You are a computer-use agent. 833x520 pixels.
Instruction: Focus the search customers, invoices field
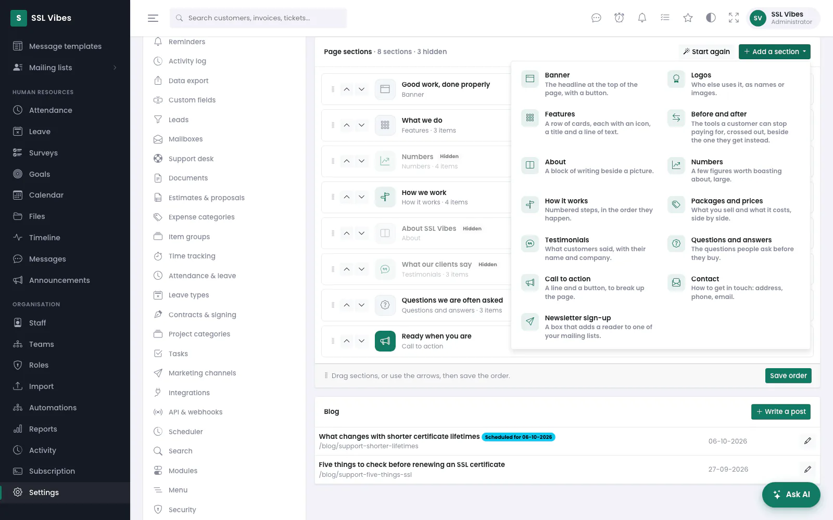[258, 18]
